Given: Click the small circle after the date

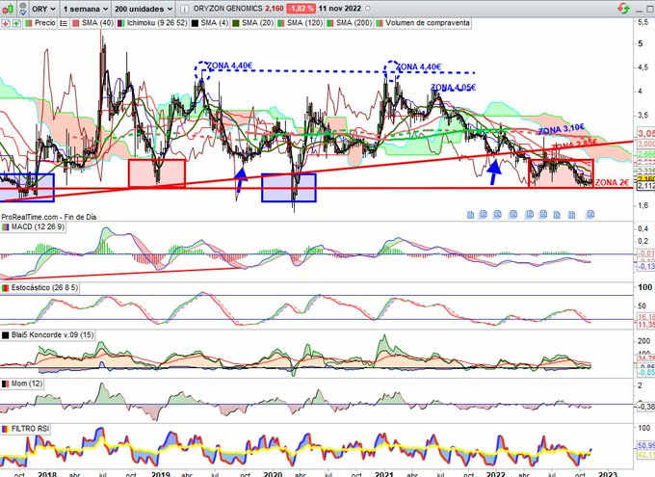Looking at the screenshot, I should pyautogui.click(x=368, y=9).
